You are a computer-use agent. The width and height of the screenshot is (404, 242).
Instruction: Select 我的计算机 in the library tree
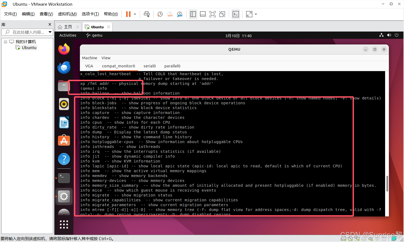pos(26,42)
